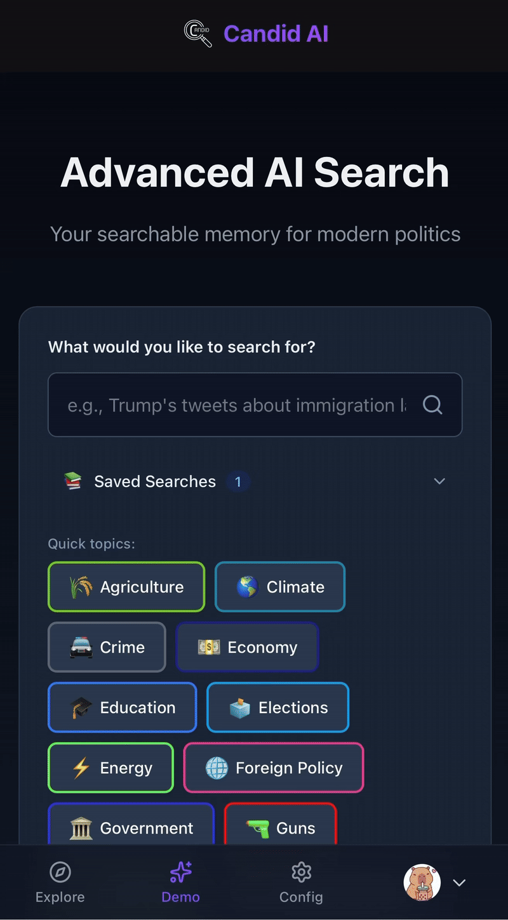Image resolution: width=508 pixels, height=920 pixels.
Task: Switch to the Explore tab
Action: coord(60,883)
